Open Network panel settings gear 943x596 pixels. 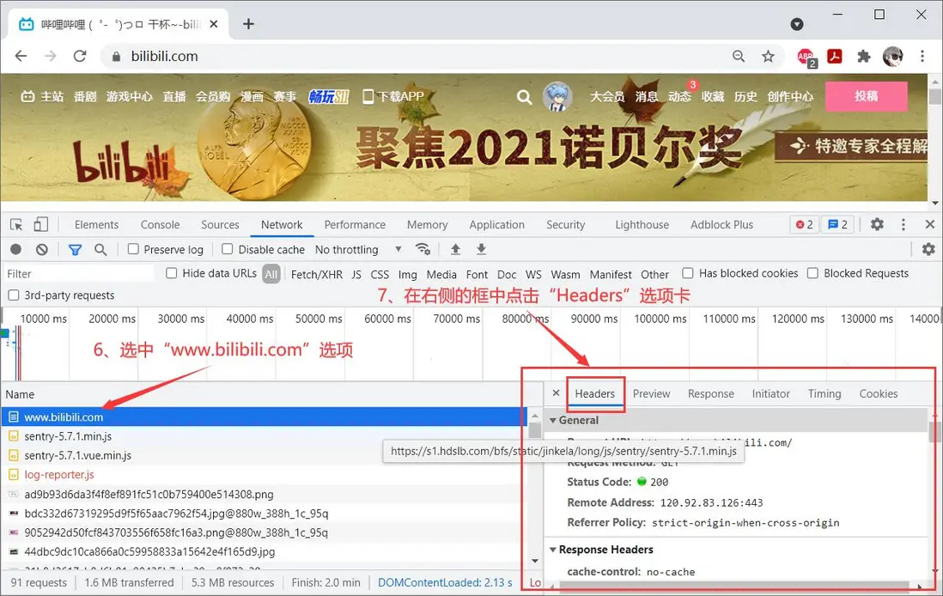point(928,249)
